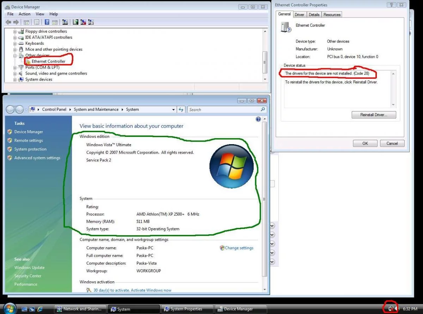Switch to the Driver tab

pos(300,14)
